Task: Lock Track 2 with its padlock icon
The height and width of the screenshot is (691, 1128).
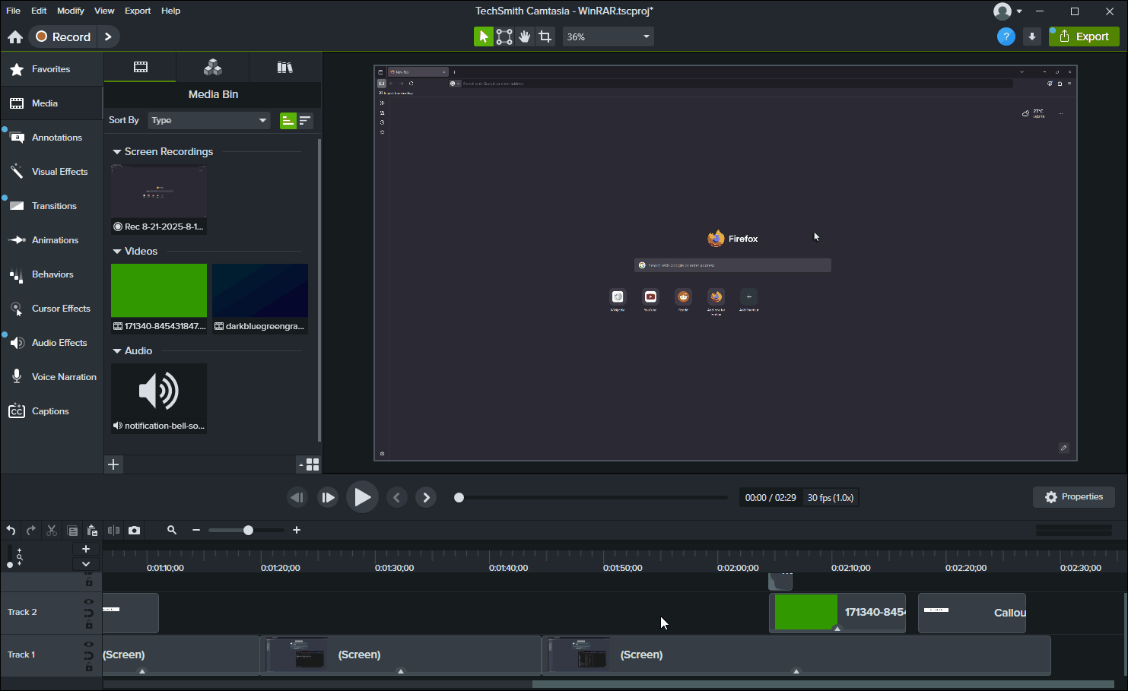Action: (88, 623)
